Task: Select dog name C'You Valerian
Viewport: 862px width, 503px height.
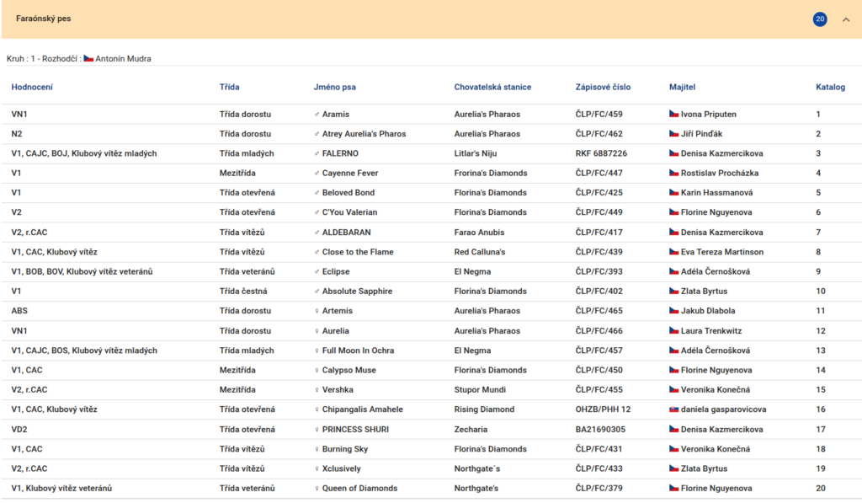Action: click(x=349, y=212)
